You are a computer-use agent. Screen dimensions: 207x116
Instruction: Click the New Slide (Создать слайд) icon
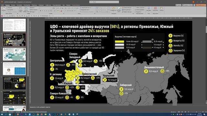pos(21,8)
